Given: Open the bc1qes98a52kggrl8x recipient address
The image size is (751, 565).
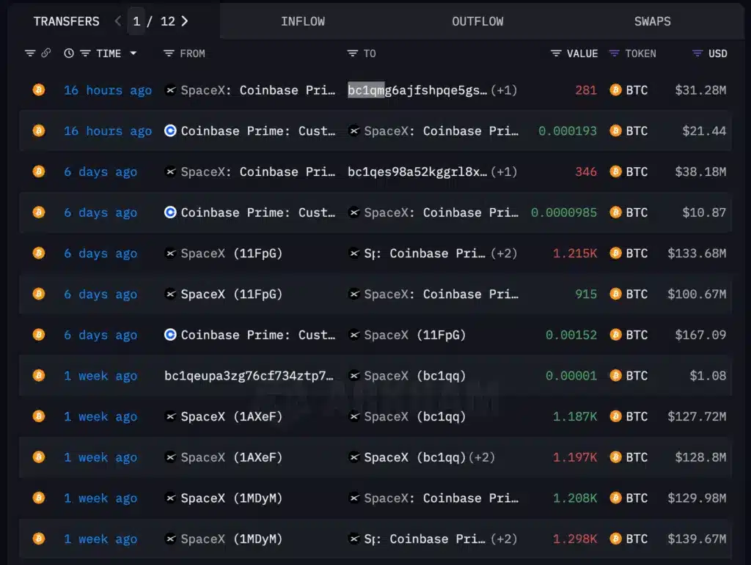Looking at the screenshot, I should pyautogui.click(x=417, y=172).
